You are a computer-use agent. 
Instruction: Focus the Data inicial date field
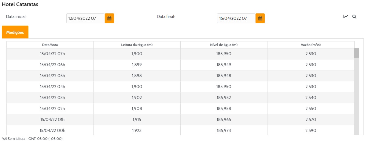pos(85,18)
